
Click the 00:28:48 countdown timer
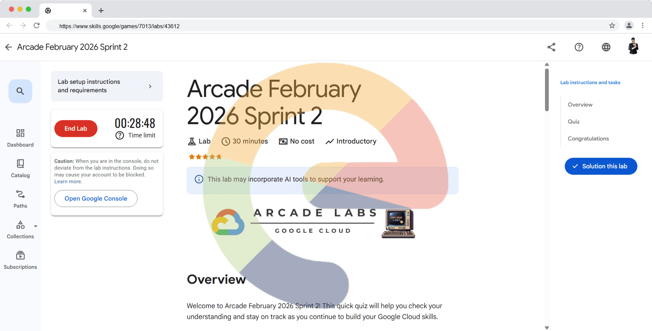tap(135, 123)
